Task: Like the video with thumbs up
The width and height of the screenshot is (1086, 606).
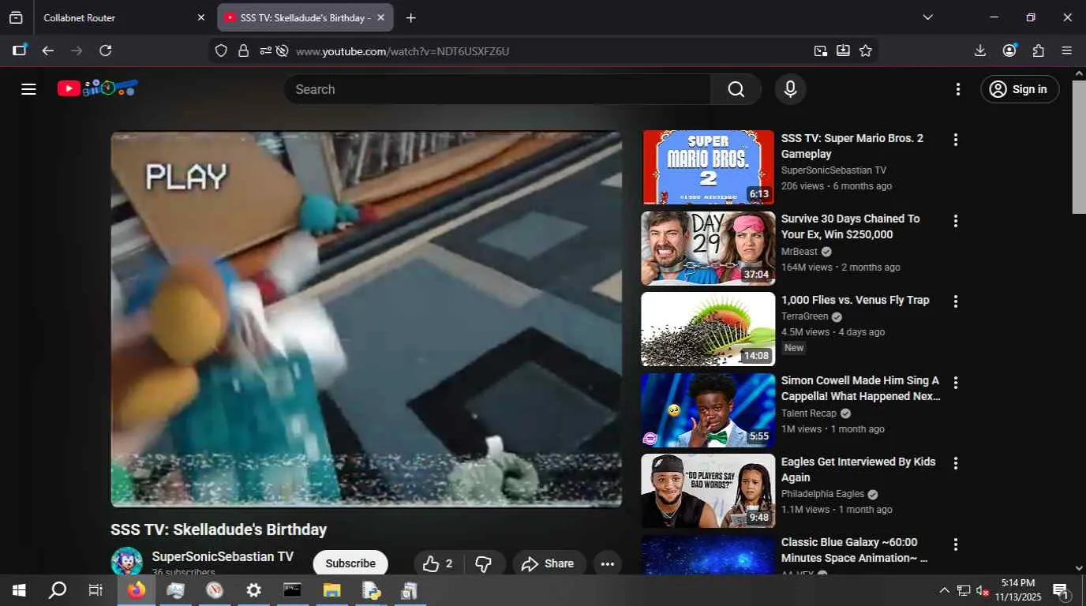Action: pos(438,563)
